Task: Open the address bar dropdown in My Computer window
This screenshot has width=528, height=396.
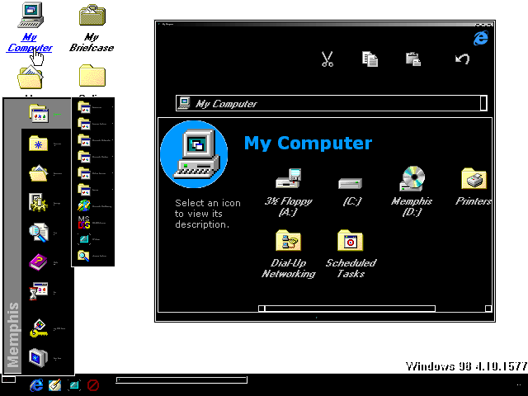Action: [483, 103]
